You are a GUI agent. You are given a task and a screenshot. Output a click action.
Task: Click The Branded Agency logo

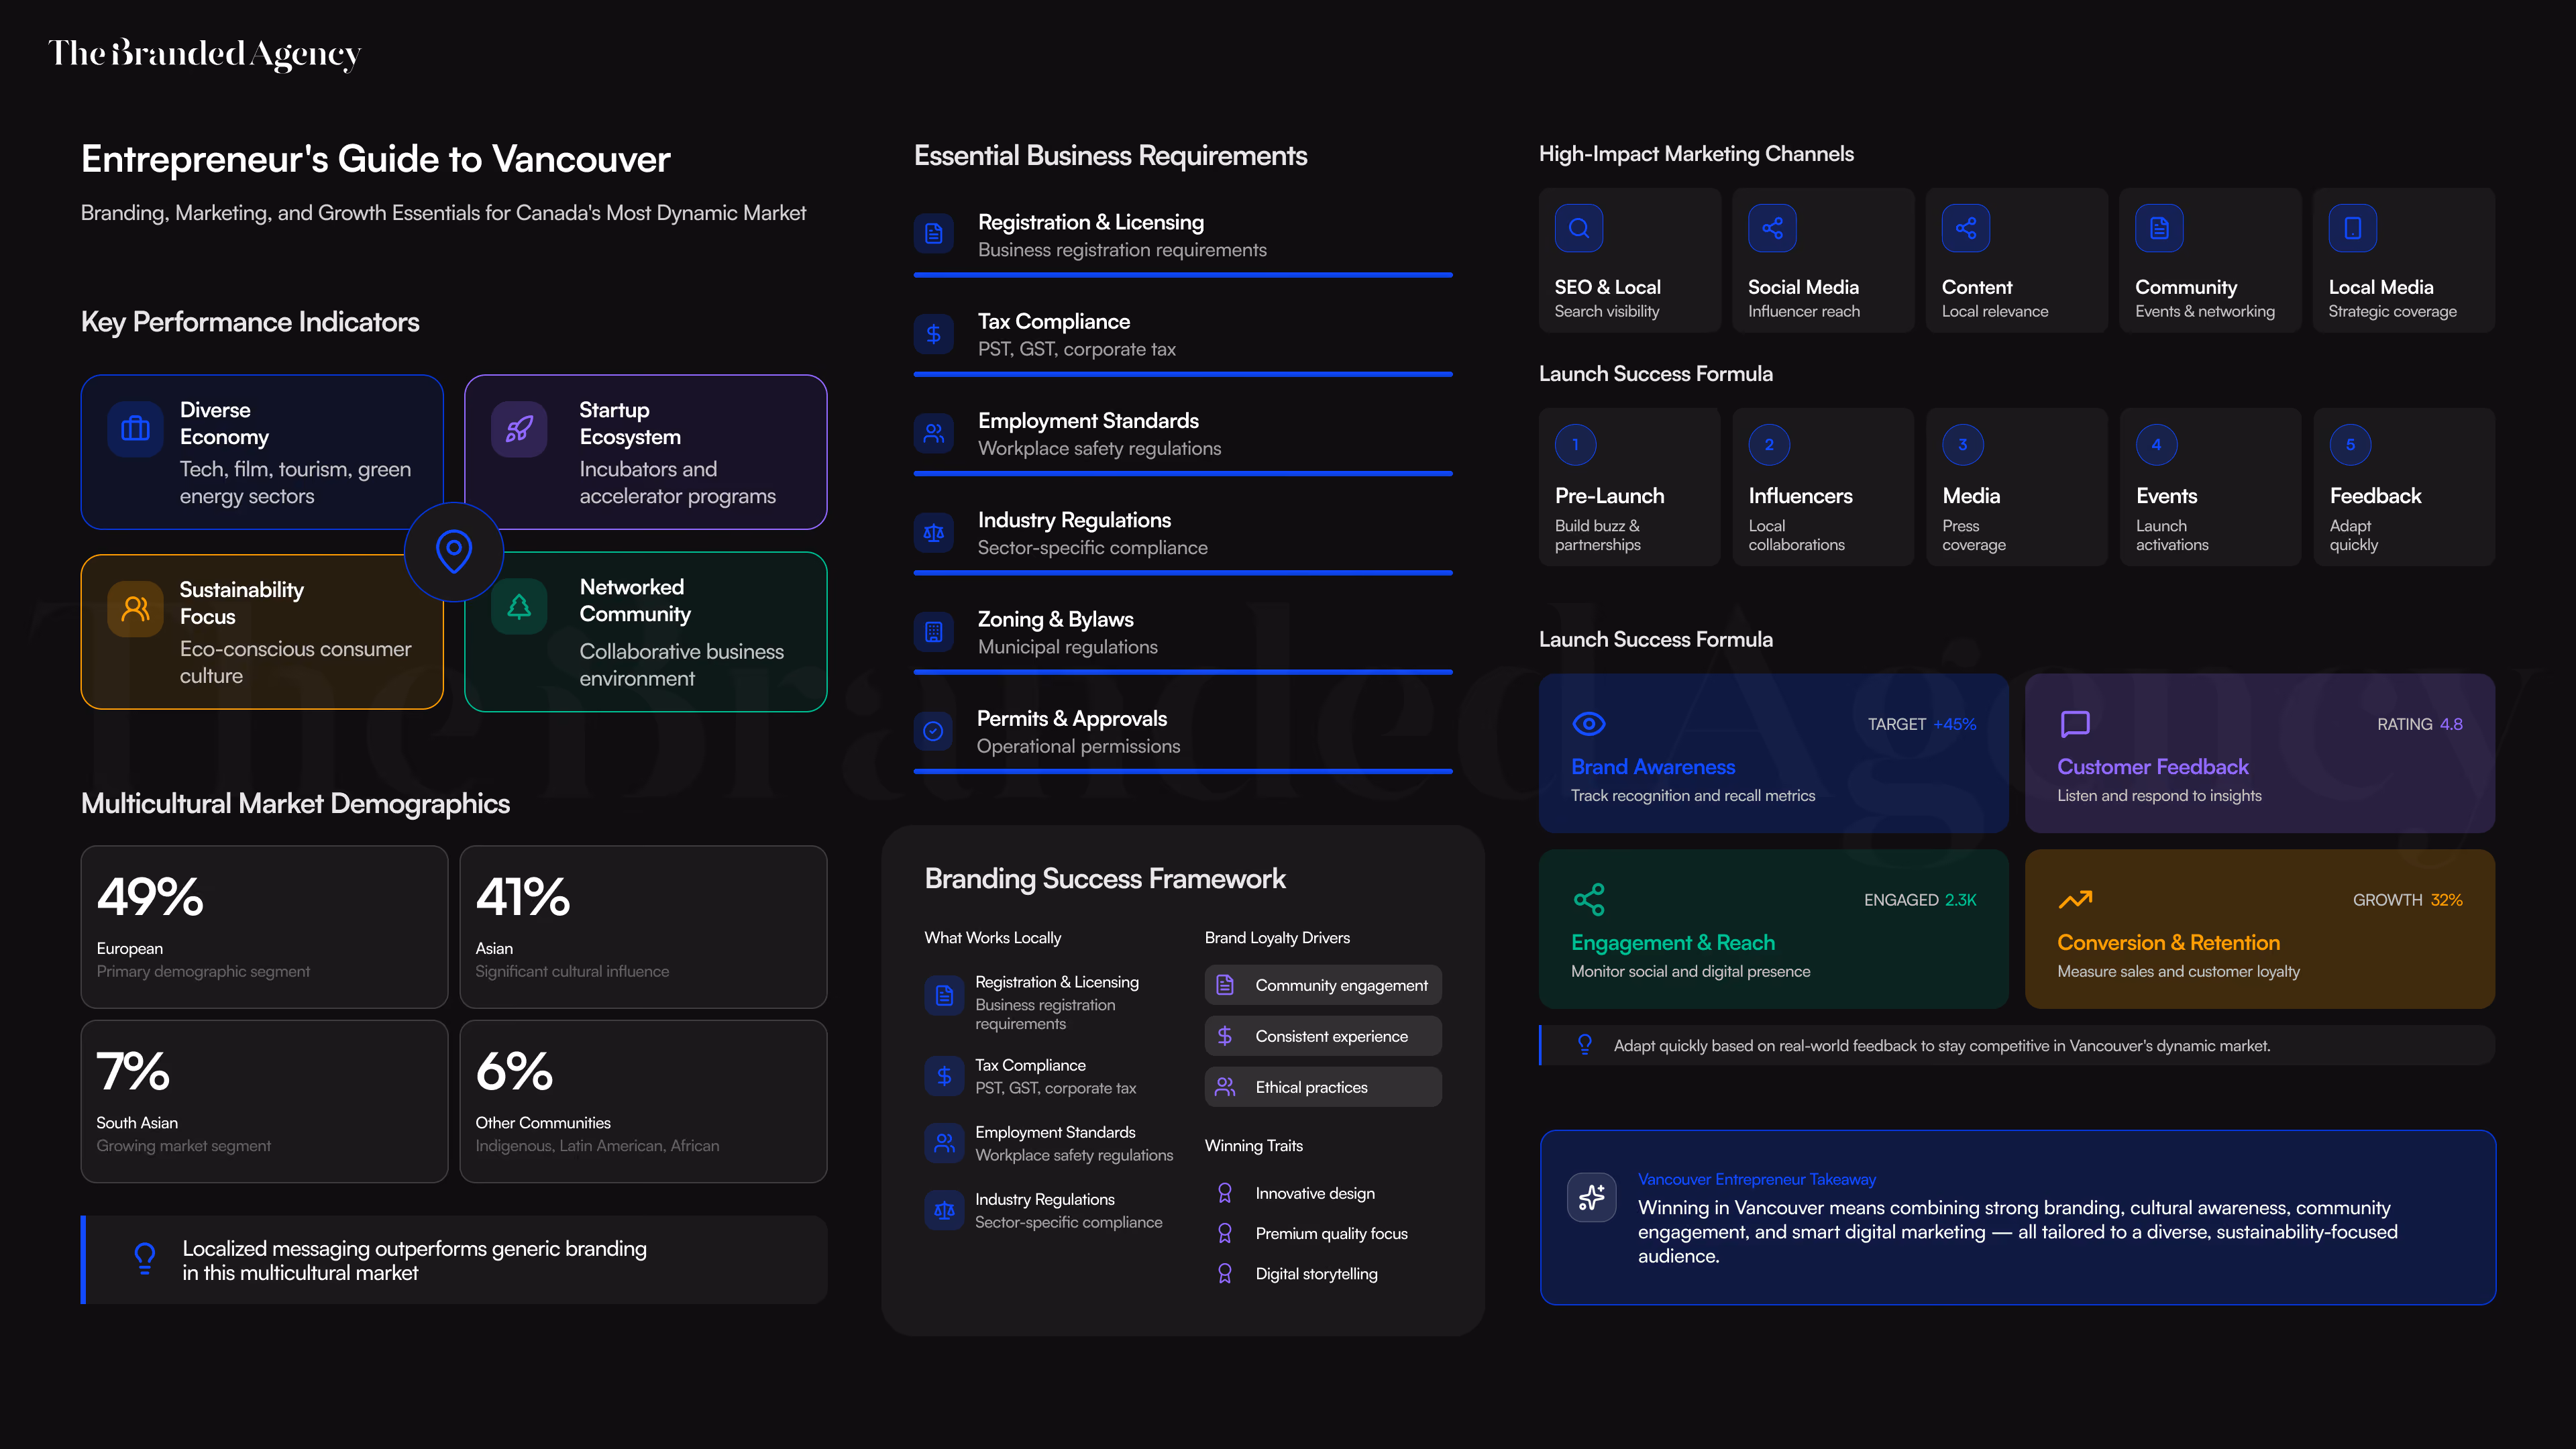(x=204, y=54)
